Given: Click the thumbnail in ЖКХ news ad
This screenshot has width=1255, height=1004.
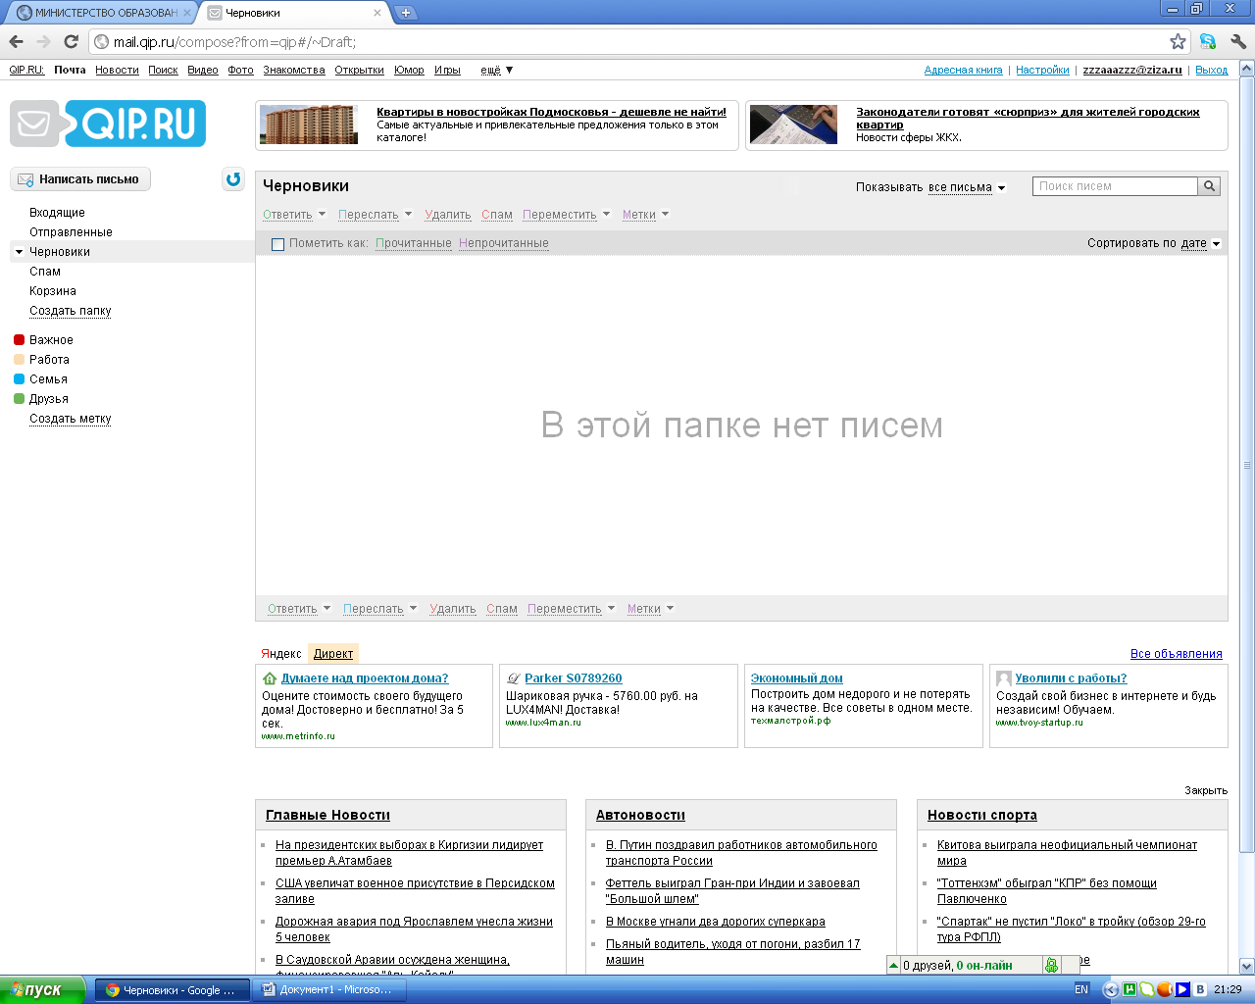Looking at the screenshot, I should pos(794,125).
